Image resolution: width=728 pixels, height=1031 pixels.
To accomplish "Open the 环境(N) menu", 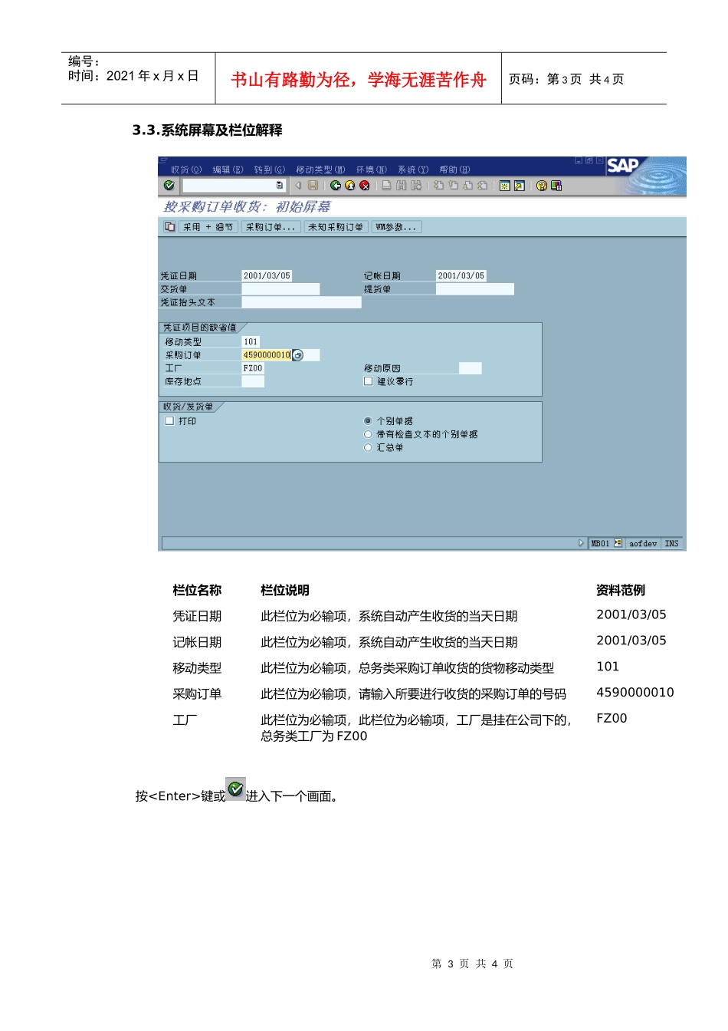I will coord(372,170).
